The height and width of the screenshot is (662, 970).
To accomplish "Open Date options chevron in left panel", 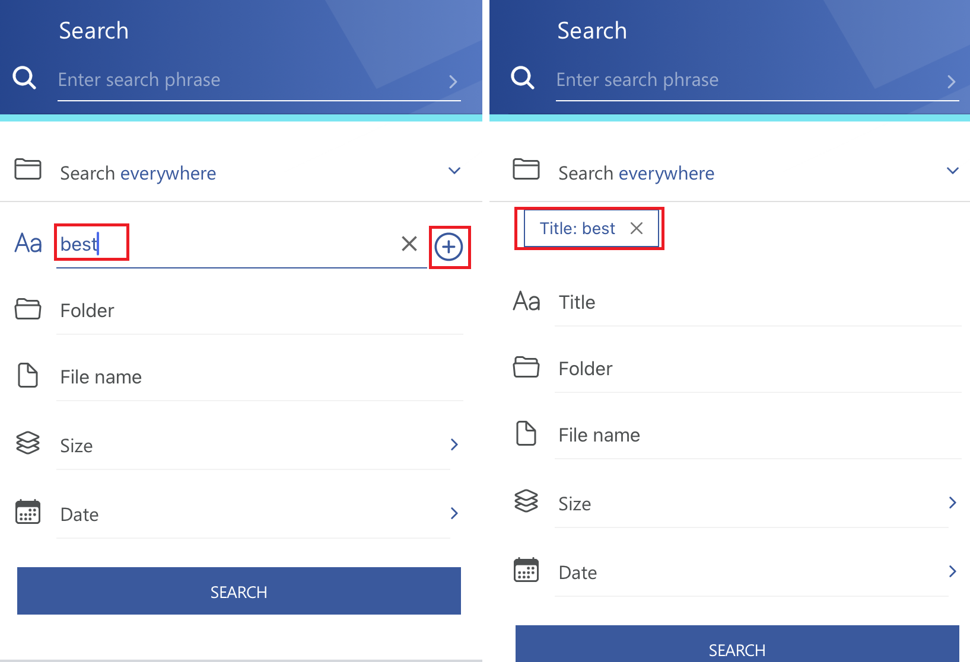I will coord(454,513).
